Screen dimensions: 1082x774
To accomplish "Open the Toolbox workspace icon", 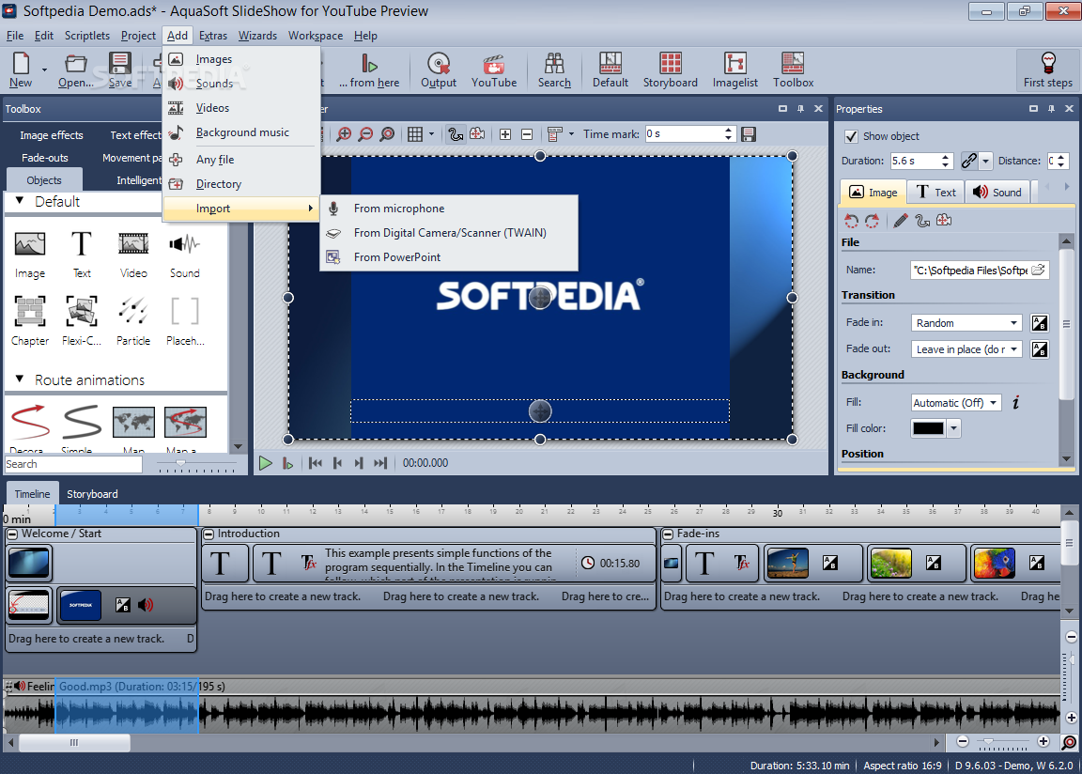I will (793, 70).
